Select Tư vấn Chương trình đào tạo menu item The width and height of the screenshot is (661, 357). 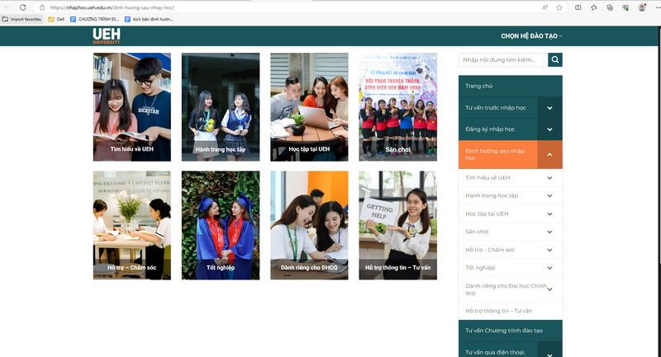511,331
